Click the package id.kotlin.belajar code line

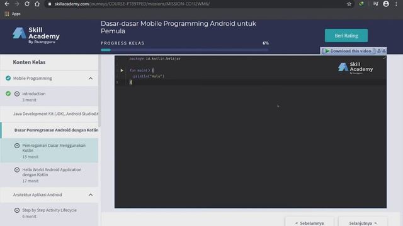(155, 58)
